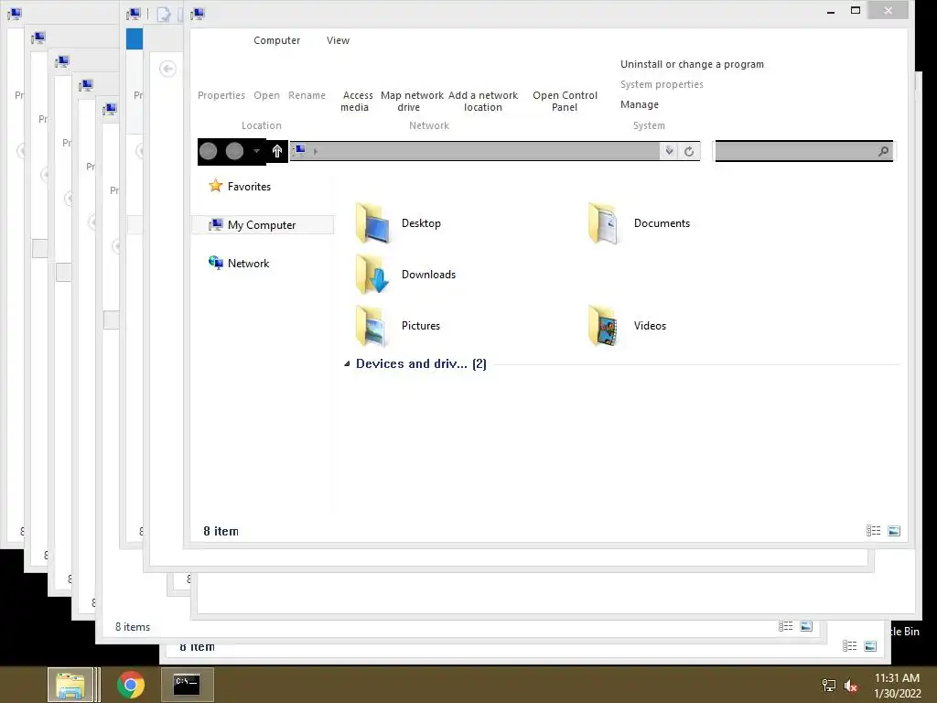Open the View ribbon tab
The image size is (937, 703).
coord(338,40)
